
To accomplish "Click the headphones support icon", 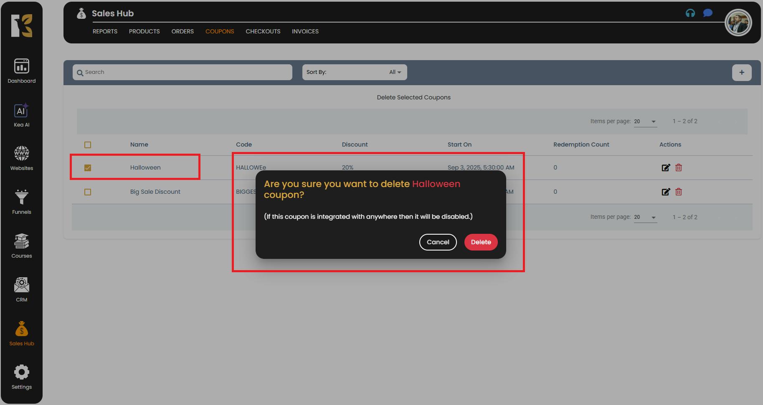I will point(690,13).
